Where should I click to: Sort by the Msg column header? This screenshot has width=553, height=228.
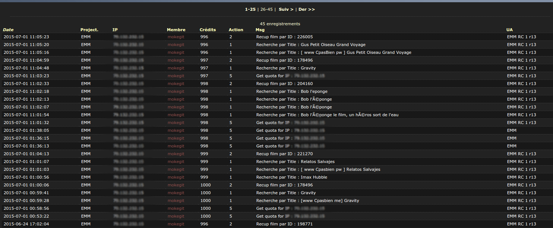260,30
